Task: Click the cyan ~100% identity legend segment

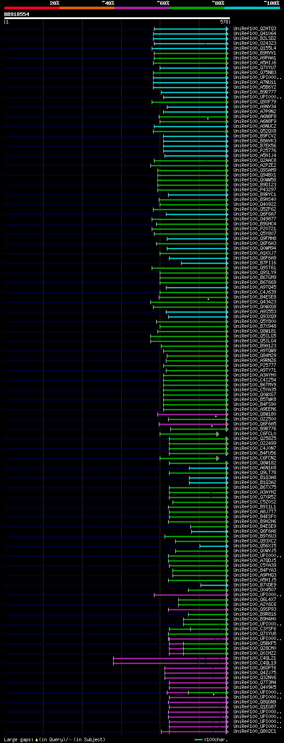Action: click(252, 8)
